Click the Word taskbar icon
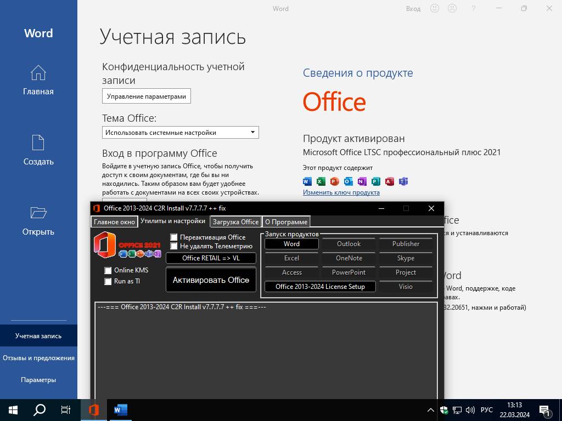The width and height of the screenshot is (562, 421). (120, 410)
